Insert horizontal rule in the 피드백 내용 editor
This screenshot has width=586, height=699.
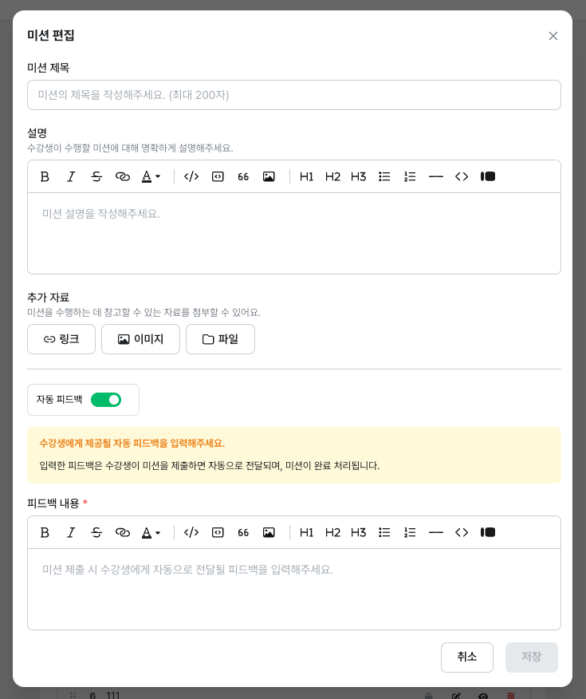tap(435, 532)
